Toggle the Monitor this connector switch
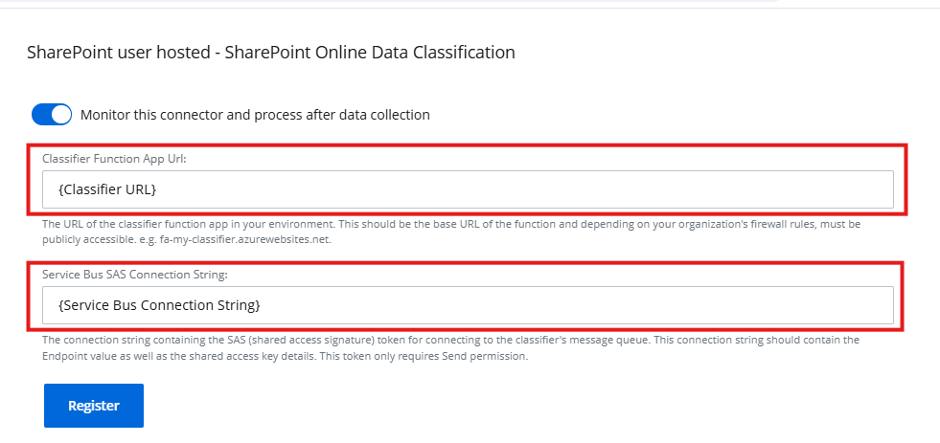The image size is (940, 443). 52,115
